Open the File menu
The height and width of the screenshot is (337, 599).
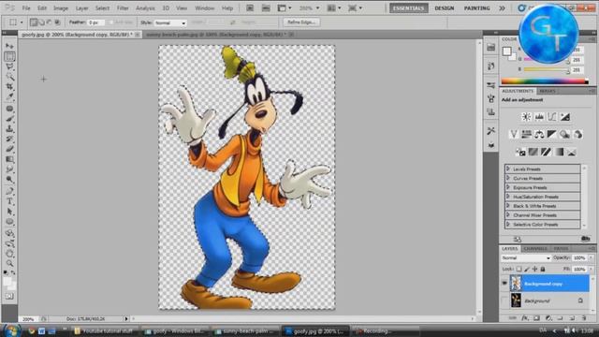26,8
